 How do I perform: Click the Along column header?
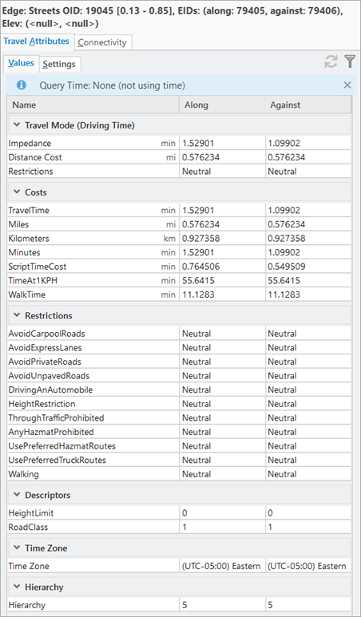(x=222, y=105)
